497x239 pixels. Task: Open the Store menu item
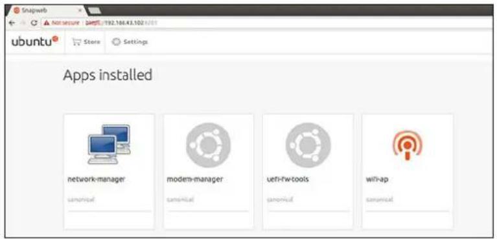point(86,42)
